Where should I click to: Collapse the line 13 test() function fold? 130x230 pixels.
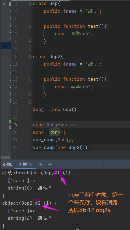tap(31, 80)
